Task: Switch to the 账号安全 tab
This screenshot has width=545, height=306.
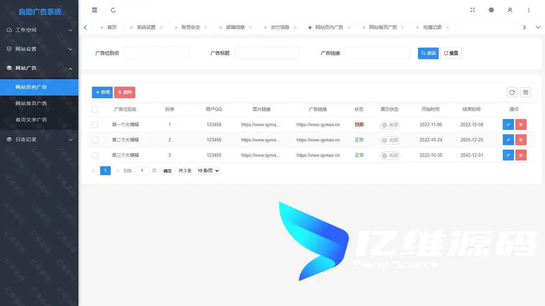Action: pyautogui.click(x=190, y=27)
